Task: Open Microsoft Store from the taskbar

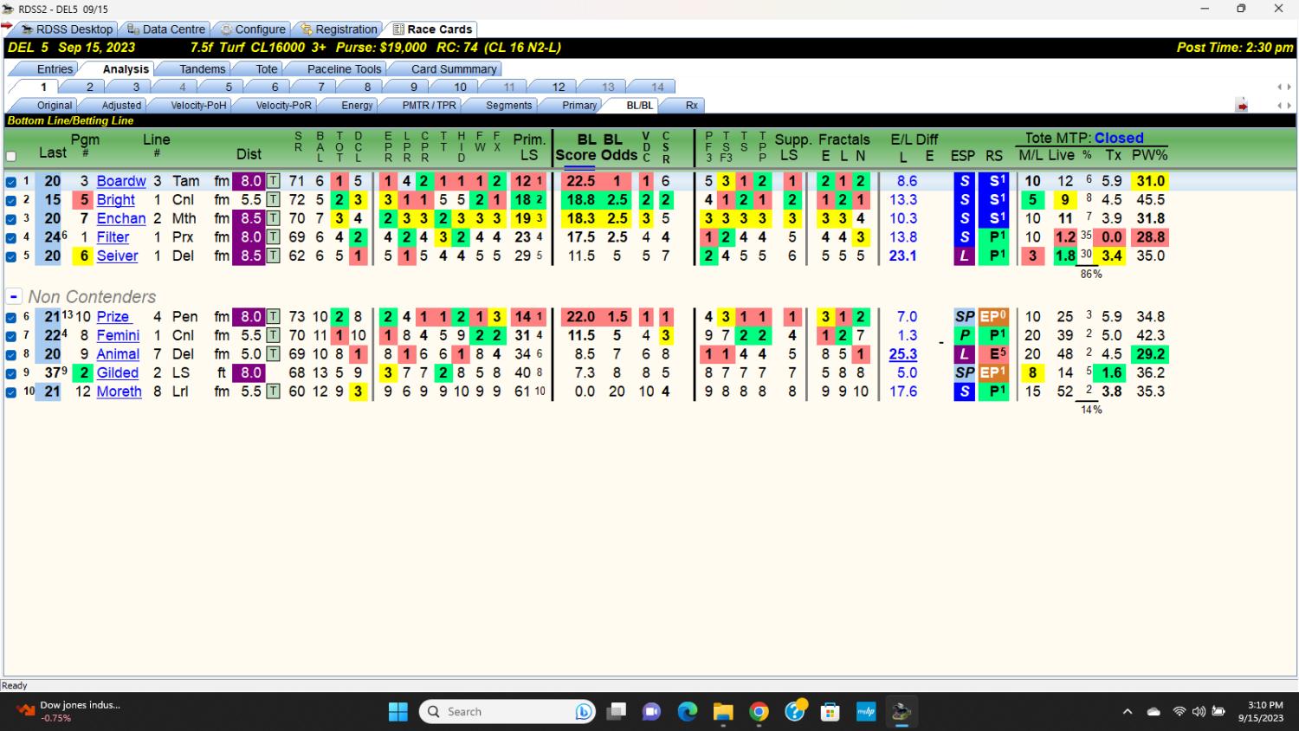Action: [830, 712]
